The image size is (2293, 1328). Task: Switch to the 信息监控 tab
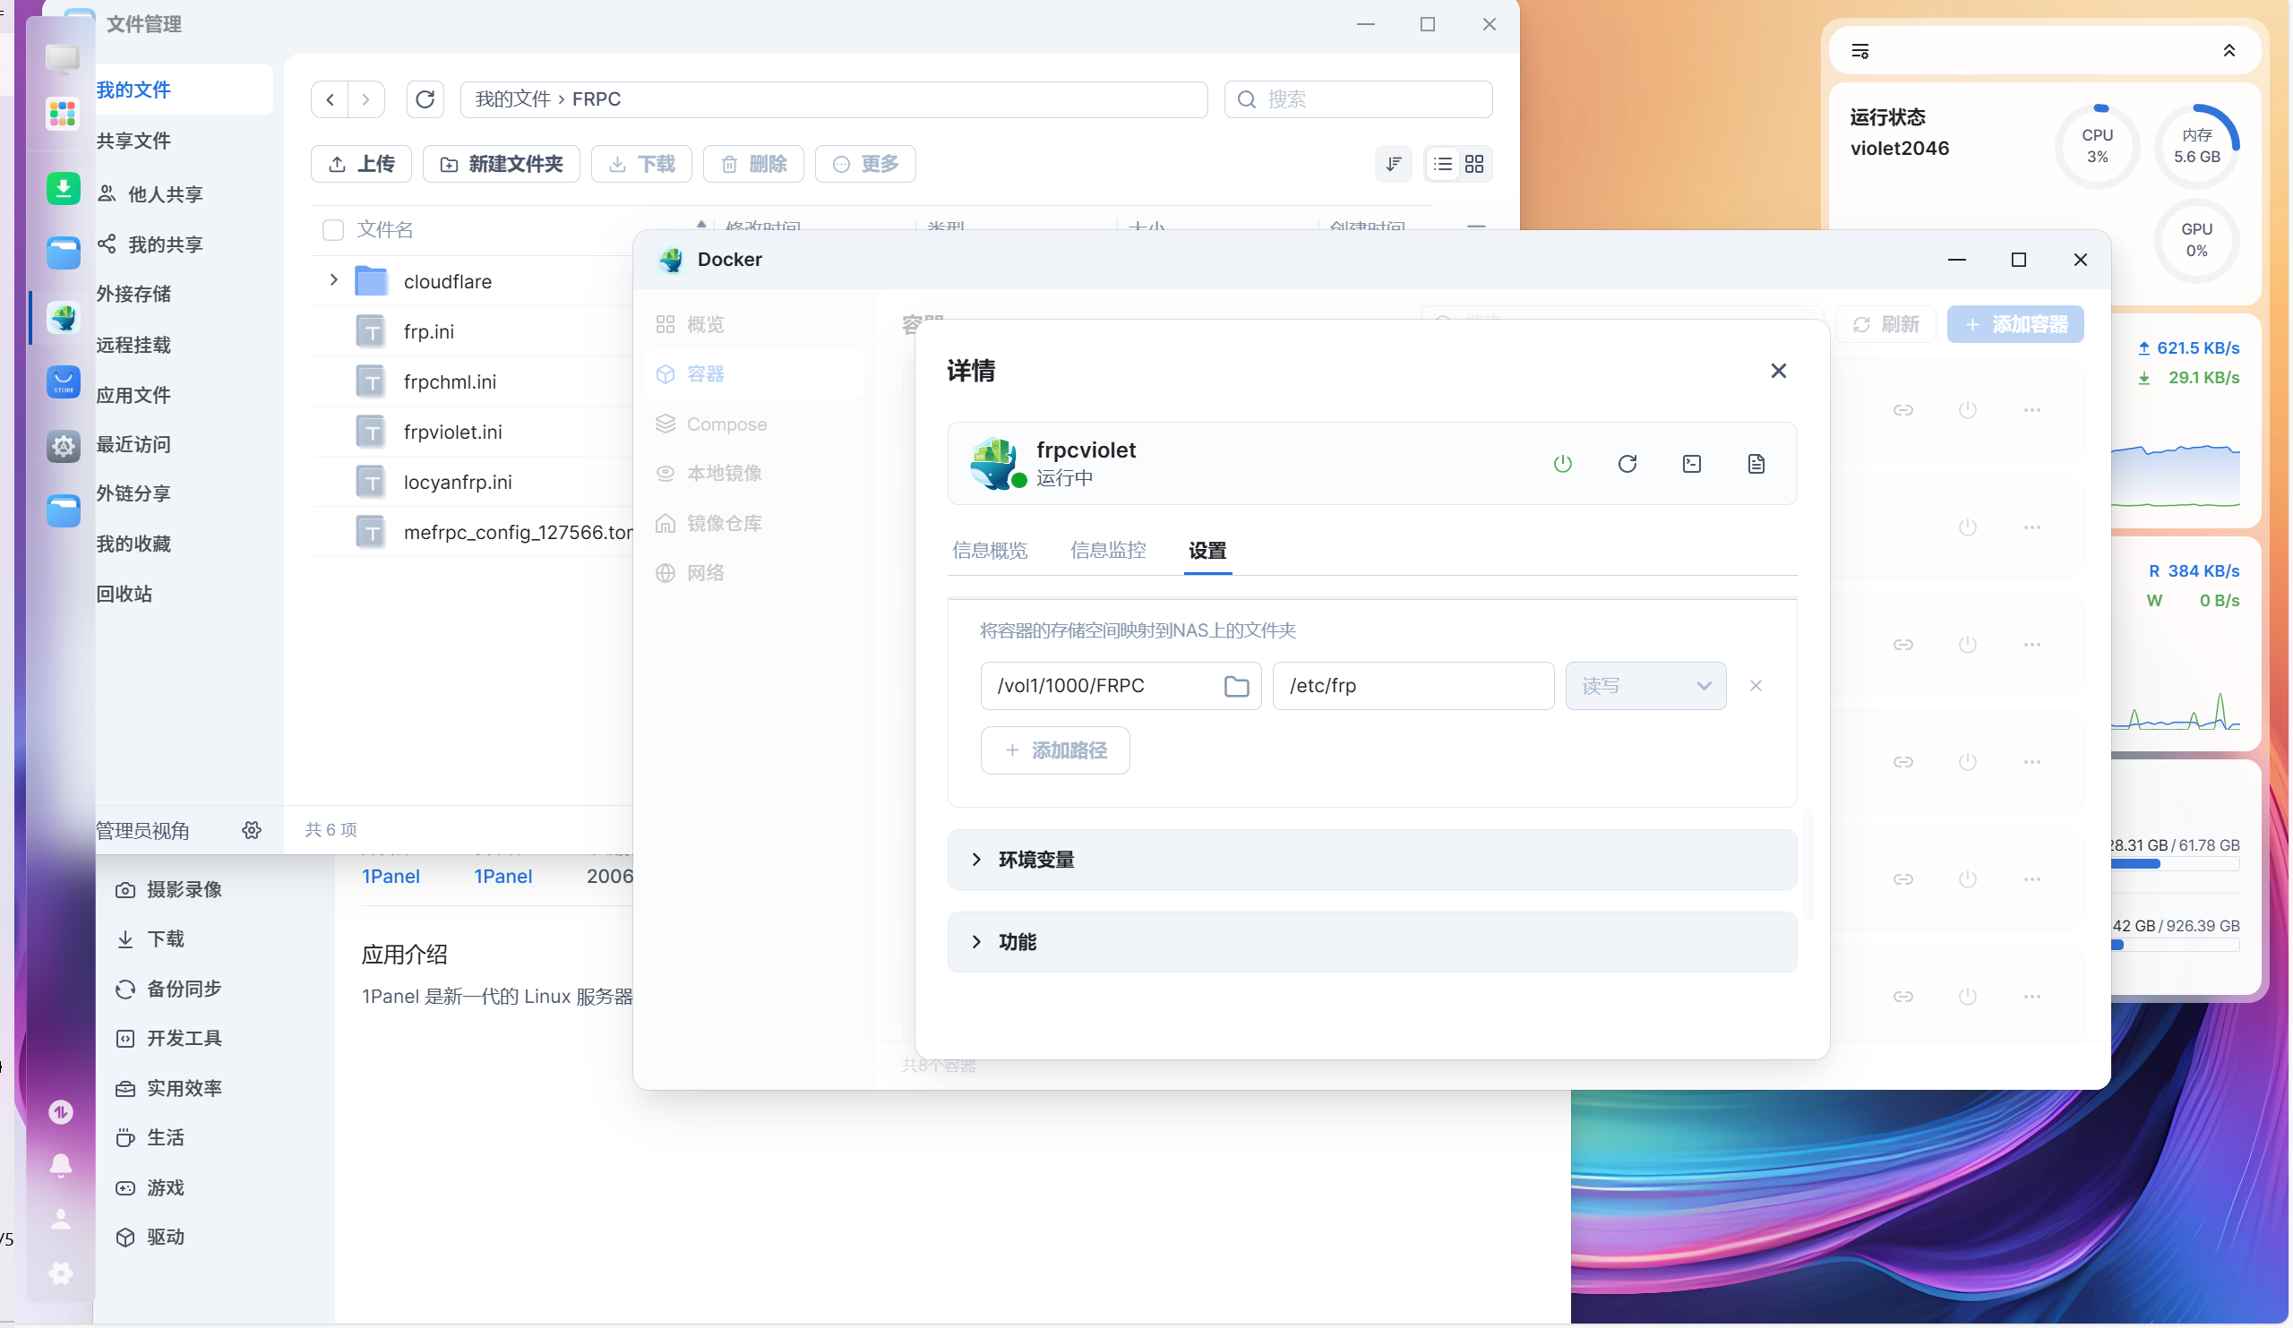(1107, 551)
